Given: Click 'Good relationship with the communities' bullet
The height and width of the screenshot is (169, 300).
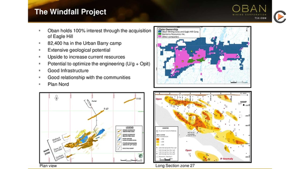Looking at the screenshot, I should (x=89, y=77).
